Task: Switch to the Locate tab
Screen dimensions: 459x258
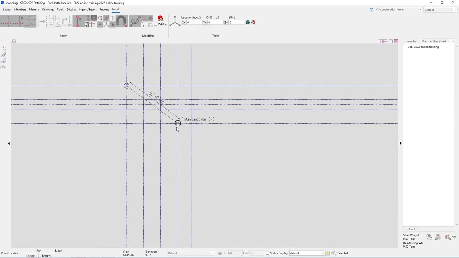Action: (x=116, y=9)
